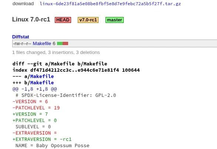Click the '1 files changed, 3 insertions, 3 deletions' summary

56,53
